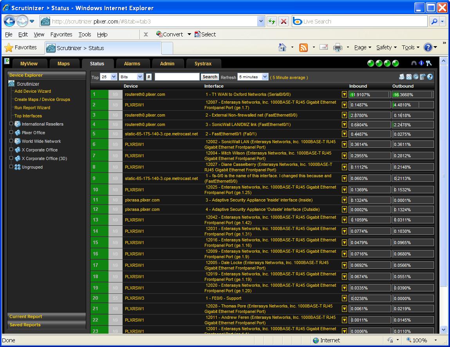Switch to the Systrax tab
450x347 pixels.
pos(203,64)
